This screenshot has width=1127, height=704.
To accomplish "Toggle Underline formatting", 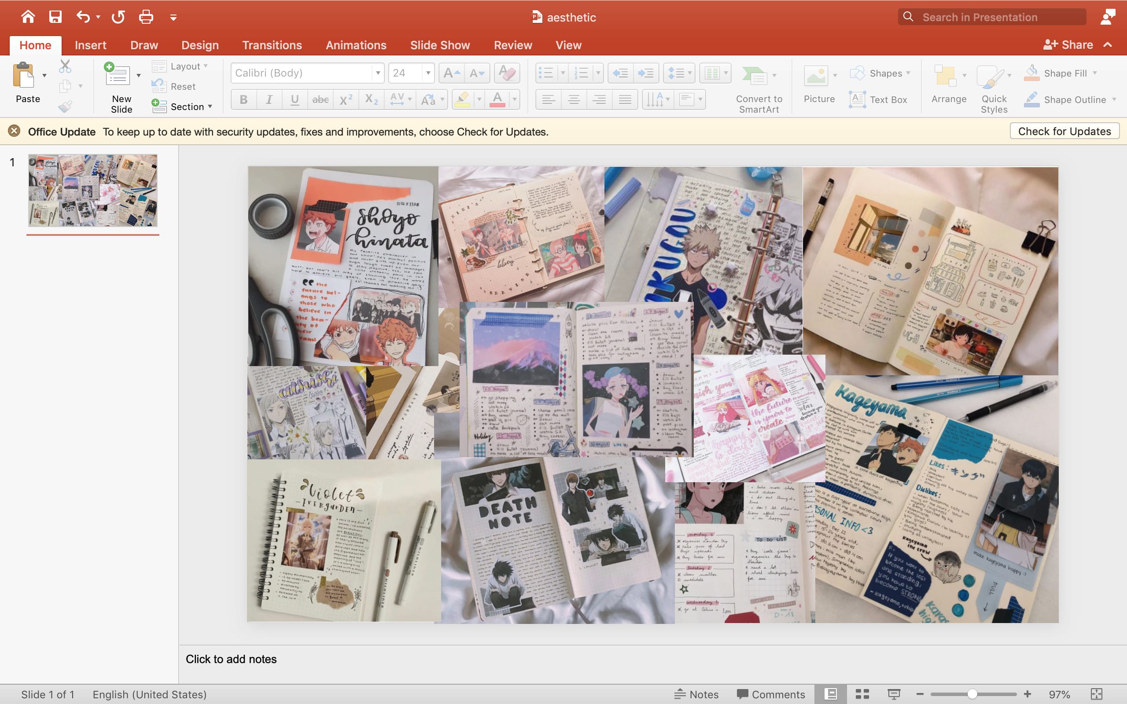I will (295, 99).
